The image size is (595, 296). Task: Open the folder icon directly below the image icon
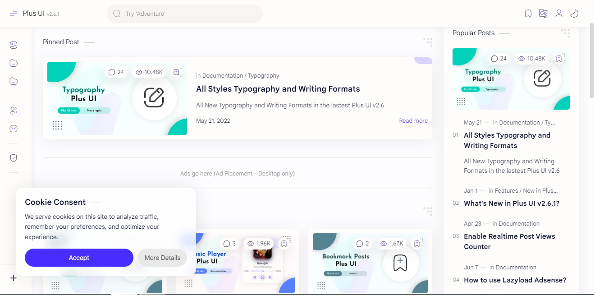point(14,63)
